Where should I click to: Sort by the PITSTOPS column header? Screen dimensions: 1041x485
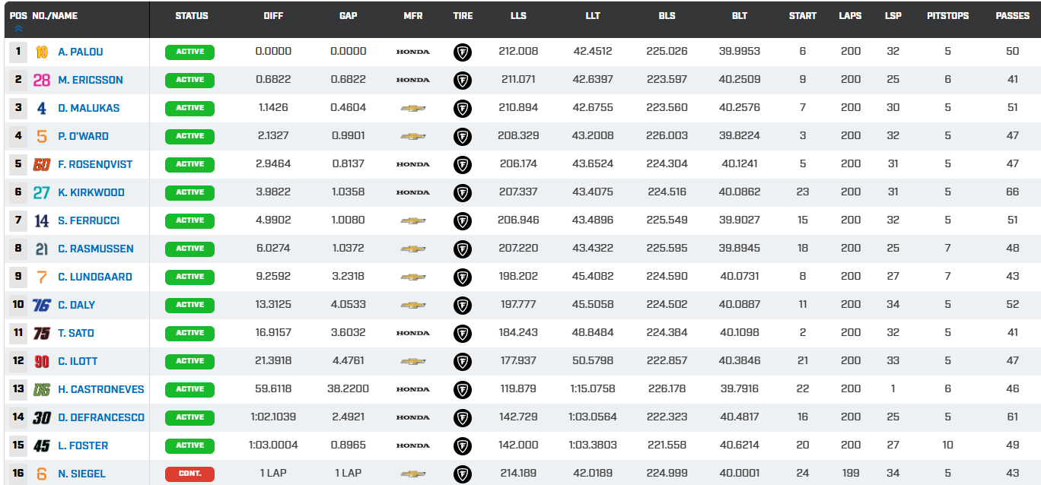click(947, 16)
